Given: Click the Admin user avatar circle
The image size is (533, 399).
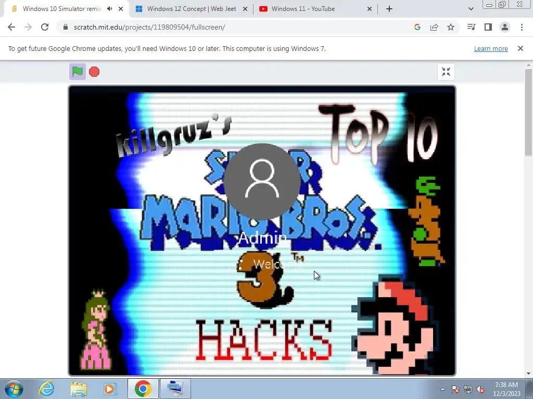Looking at the screenshot, I should (262, 181).
